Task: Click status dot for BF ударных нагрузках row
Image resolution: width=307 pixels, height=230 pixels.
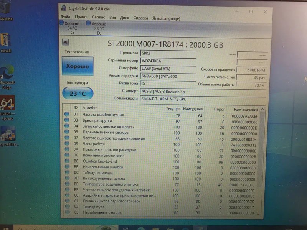Action: click(x=68, y=189)
